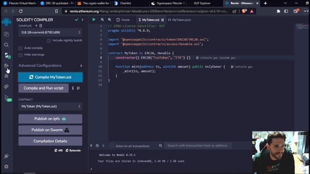Open the Remix settings gear icon

pos(6,166)
